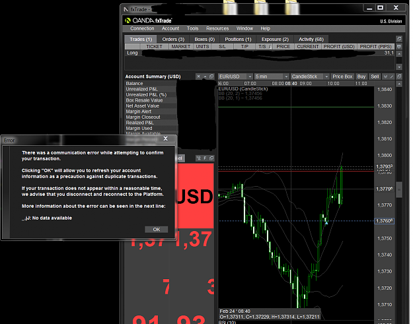The width and height of the screenshot is (413, 324).
Task: Click the Margin Used row
Action: click(x=151, y=128)
